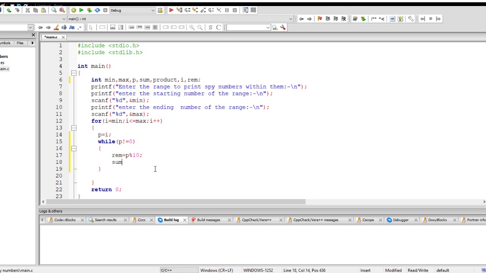Toggle bookmark with red flag icon

coord(319,19)
